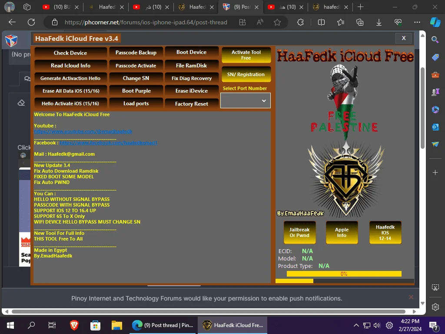The width and height of the screenshot is (445, 334).
Task: Open the Edge settings and more menu
Action: click(x=417, y=22)
